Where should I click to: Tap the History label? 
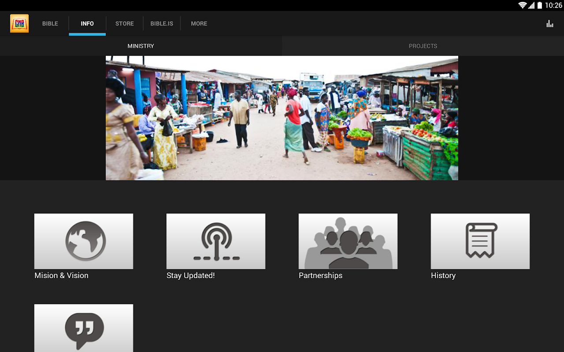(443, 275)
